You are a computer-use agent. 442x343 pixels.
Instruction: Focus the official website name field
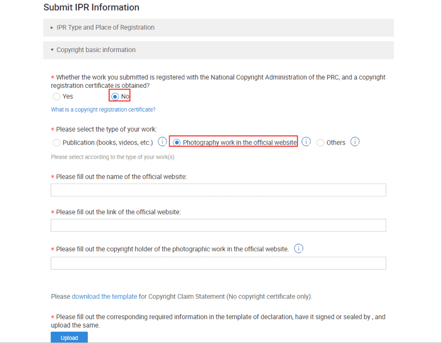[x=218, y=190]
